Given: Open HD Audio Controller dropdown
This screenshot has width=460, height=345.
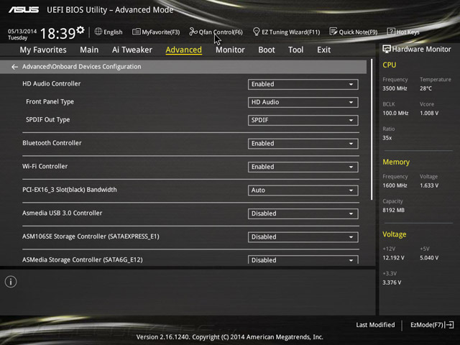Looking at the screenshot, I should tap(303, 85).
